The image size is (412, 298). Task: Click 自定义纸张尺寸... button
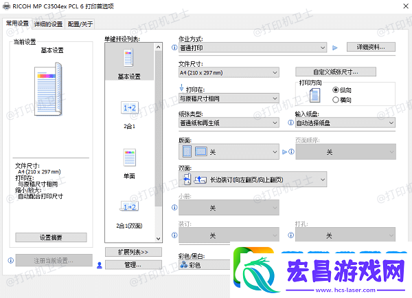coord(336,72)
